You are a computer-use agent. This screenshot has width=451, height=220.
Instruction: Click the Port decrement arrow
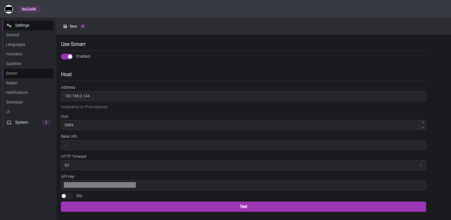423,128
